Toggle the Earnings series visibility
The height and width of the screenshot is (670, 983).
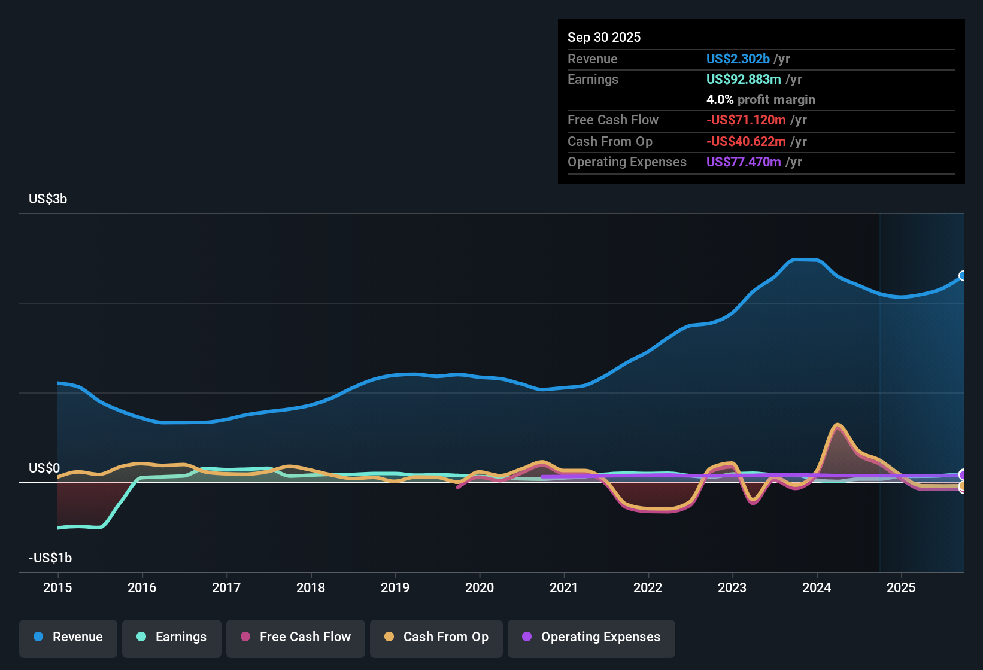[171, 638]
